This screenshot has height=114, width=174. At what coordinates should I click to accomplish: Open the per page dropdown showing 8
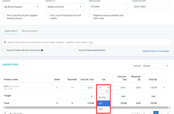pyautogui.click(x=7, y=113)
